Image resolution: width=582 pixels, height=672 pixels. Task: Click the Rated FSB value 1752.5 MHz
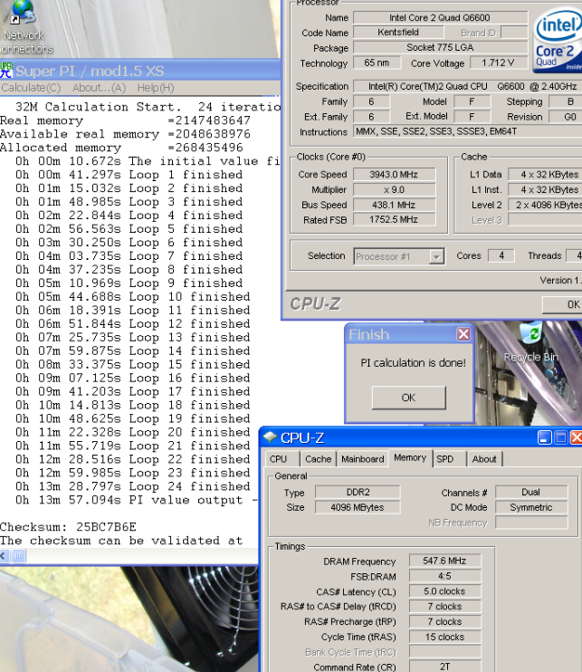pyautogui.click(x=394, y=219)
